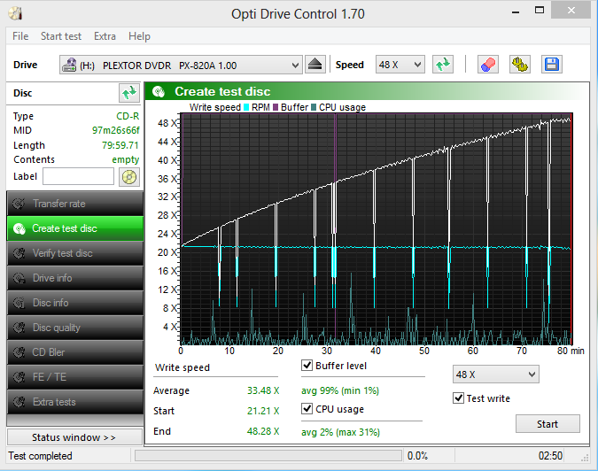Click the disc Label input field
The image size is (598, 471).
click(x=78, y=176)
